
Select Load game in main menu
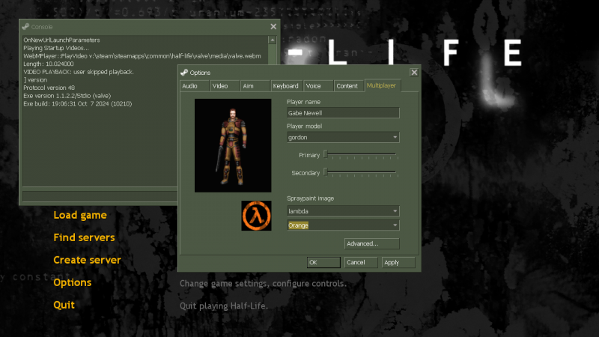[80, 215]
